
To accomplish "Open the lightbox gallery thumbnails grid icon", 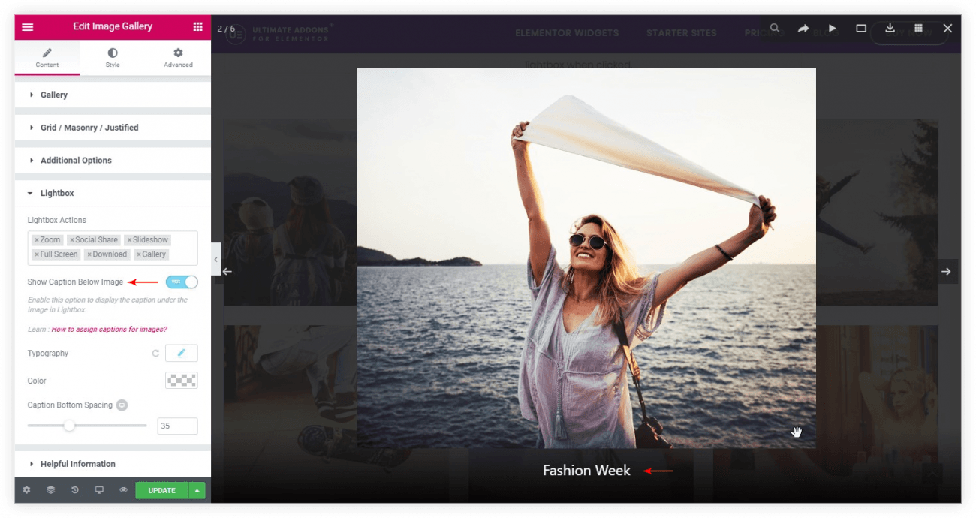I will [x=918, y=28].
